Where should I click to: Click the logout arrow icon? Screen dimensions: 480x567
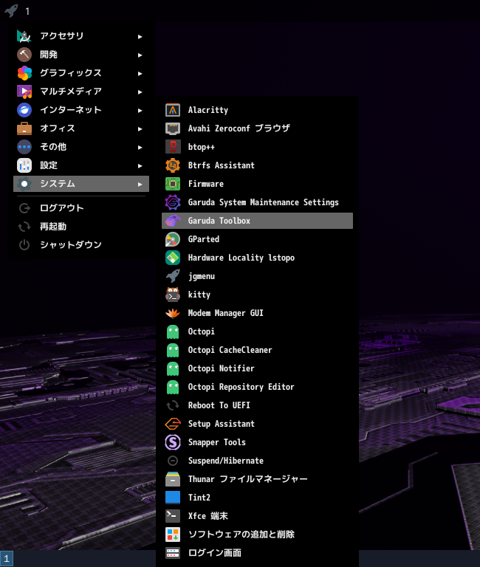tap(24, 208)
